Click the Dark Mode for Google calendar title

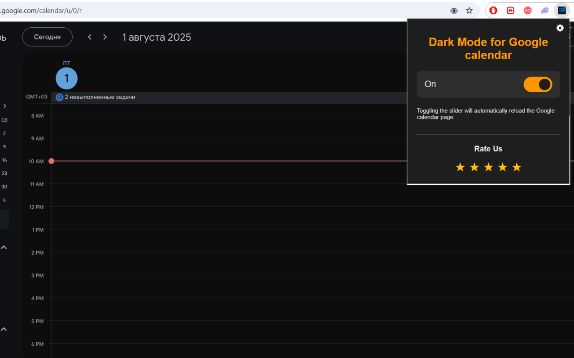tap(488, 48)
